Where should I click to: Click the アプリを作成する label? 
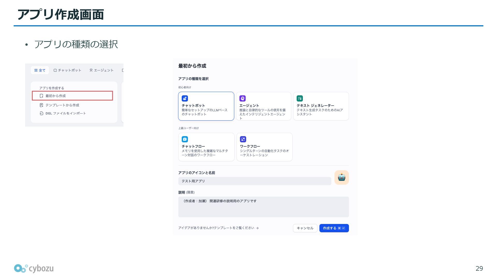(x=52, y=88)
